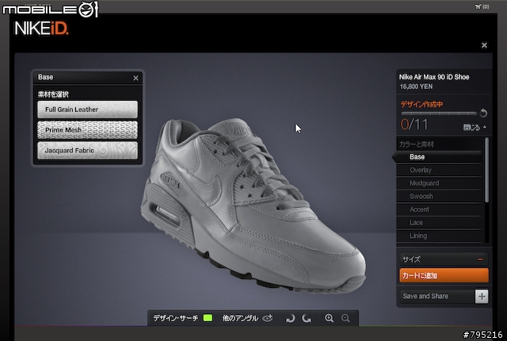Screen dimensions: 507x341
Task: Select the Accent step
Action: [x=440, y=209]
